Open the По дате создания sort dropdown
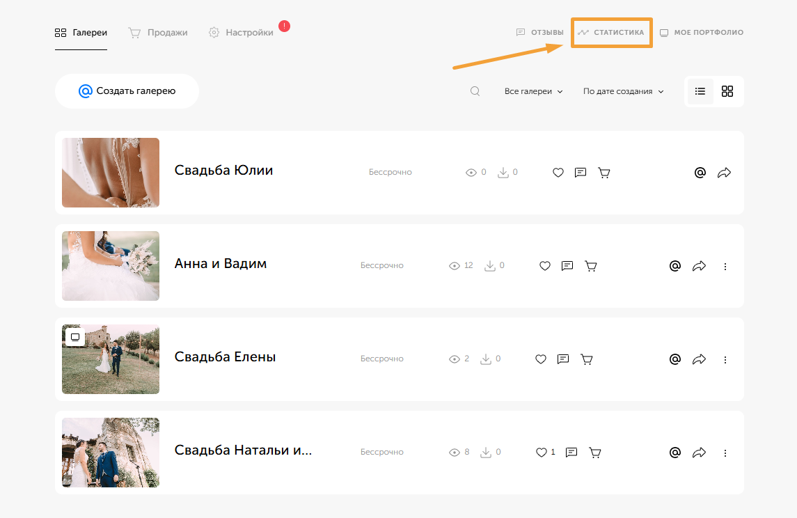797x518 pixels. click(623, 91)
